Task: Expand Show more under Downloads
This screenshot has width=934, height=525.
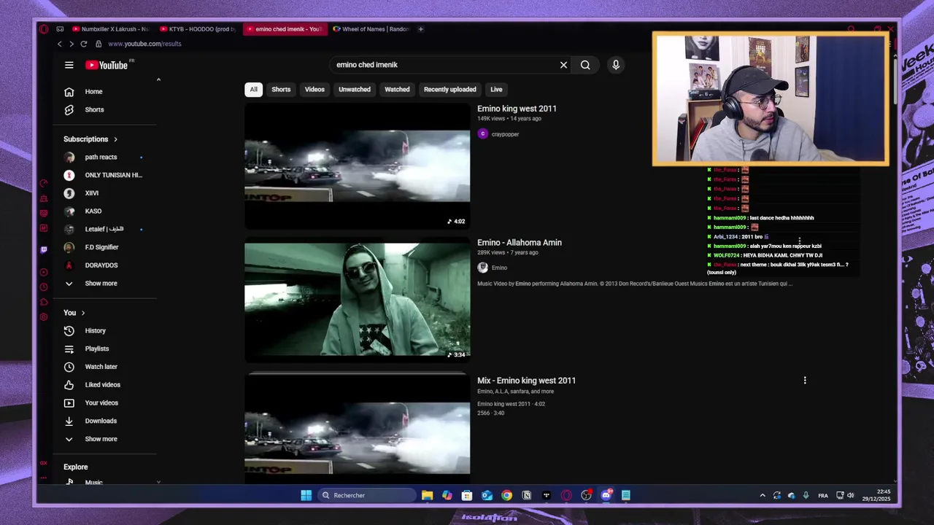Action: tap(101, 439)
